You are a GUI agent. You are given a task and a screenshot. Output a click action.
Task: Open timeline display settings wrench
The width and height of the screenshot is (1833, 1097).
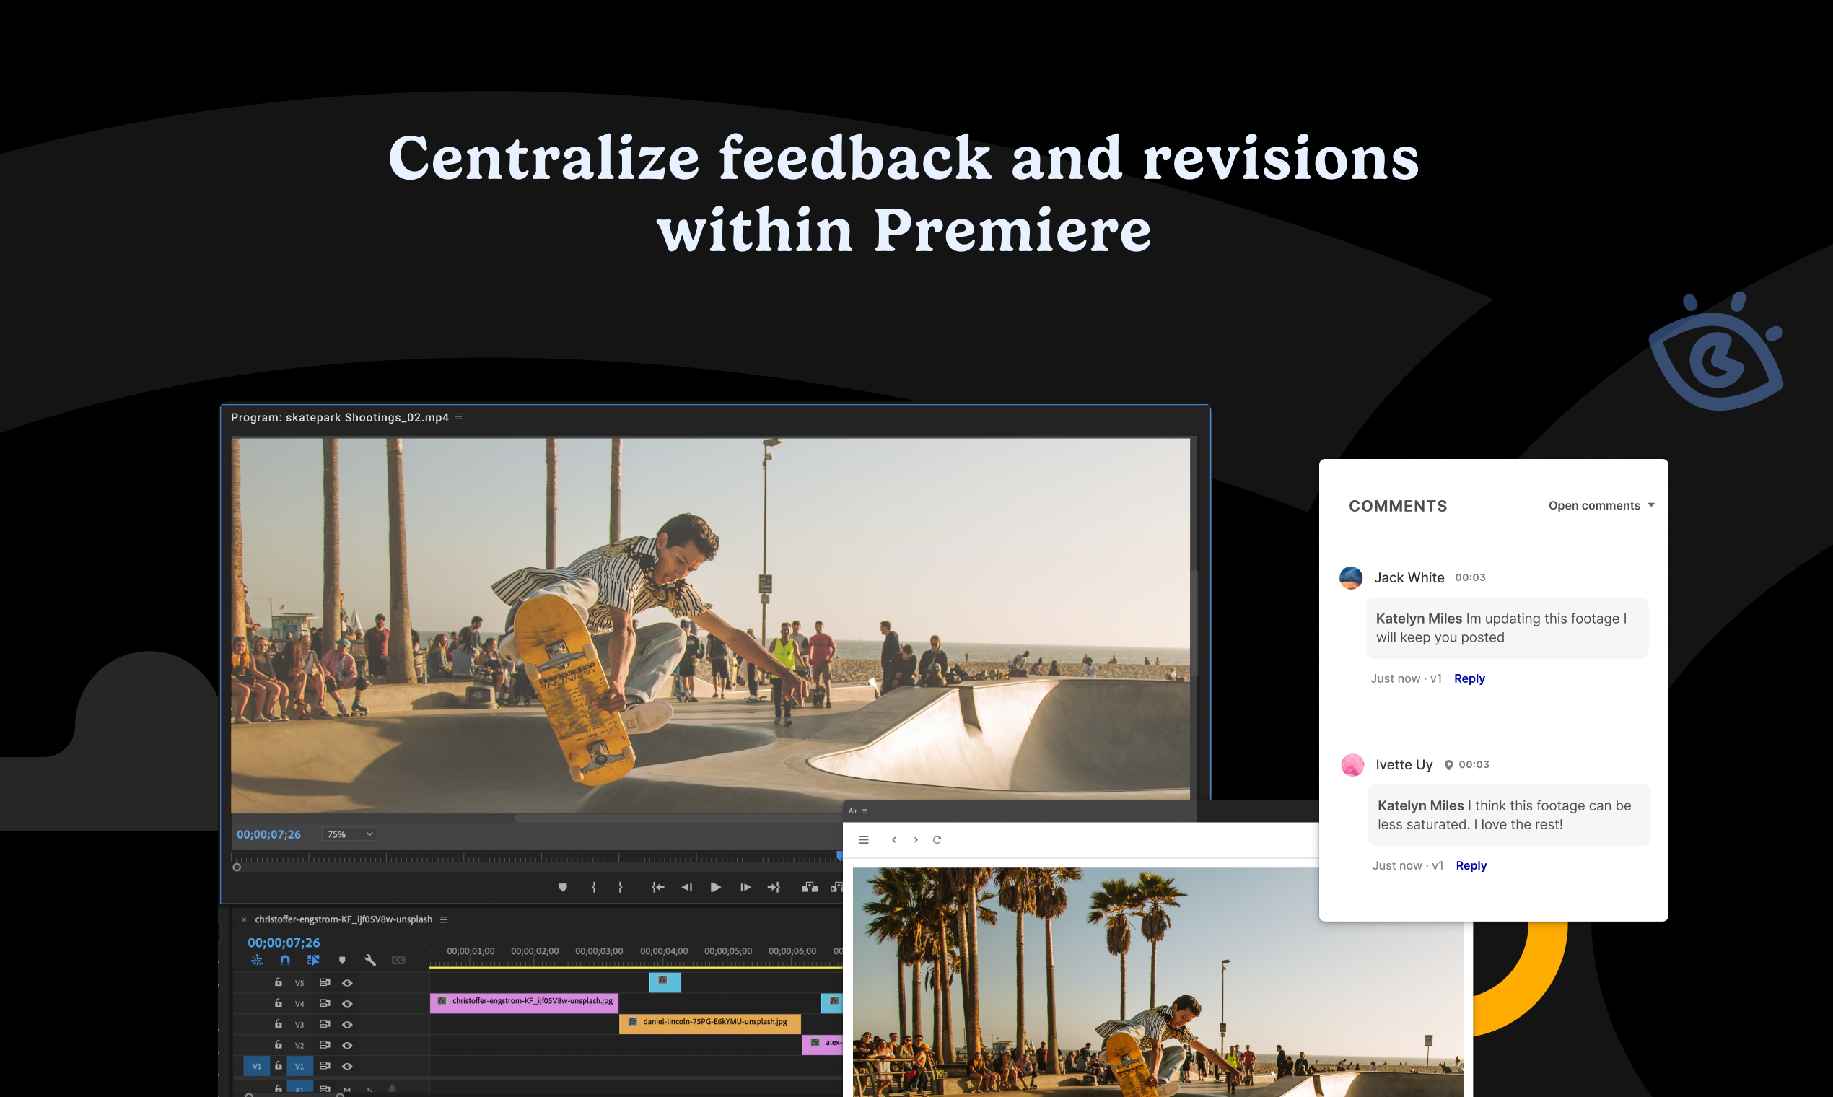pyautogui.click(x=370, y=961)
